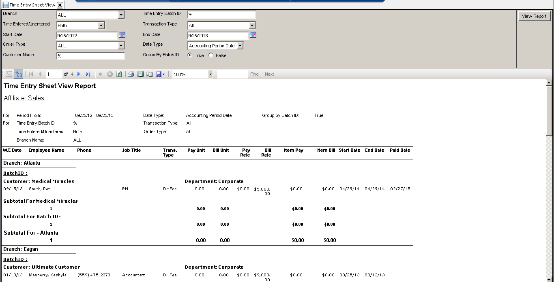Image resolution: width=554 pixels, height=282 pixels.
Task: Open Time Entered/Unentered dropdown
Action: pyautogui.click(x=101, y=25)
